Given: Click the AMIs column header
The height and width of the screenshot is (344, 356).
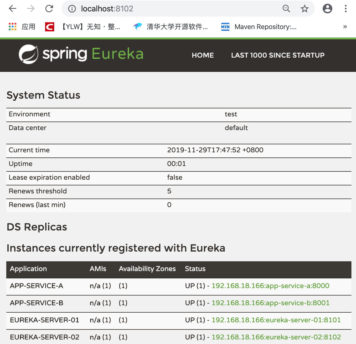Looking at the screenshot, I should (x=98, y=269).
